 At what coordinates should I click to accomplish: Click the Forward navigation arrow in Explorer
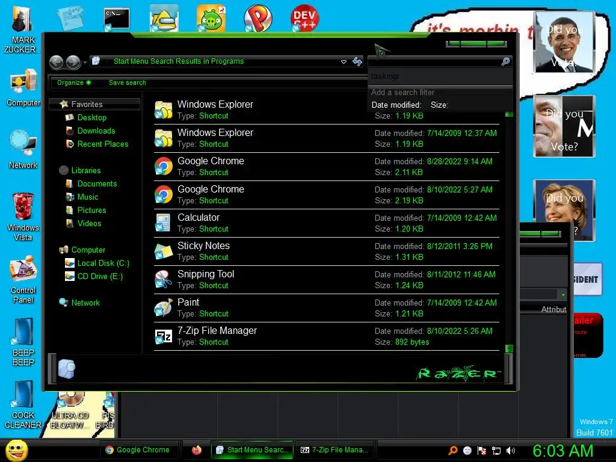pyautogui.click(x=73, y=62)
